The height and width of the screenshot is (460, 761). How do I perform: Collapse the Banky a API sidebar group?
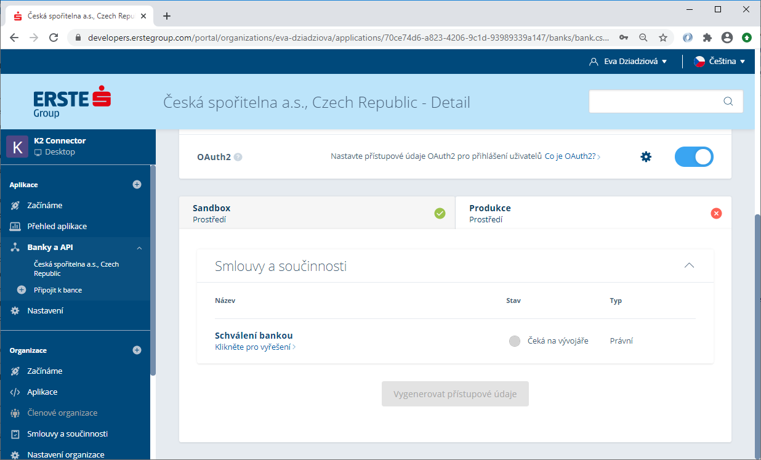[x=139, y=248]
